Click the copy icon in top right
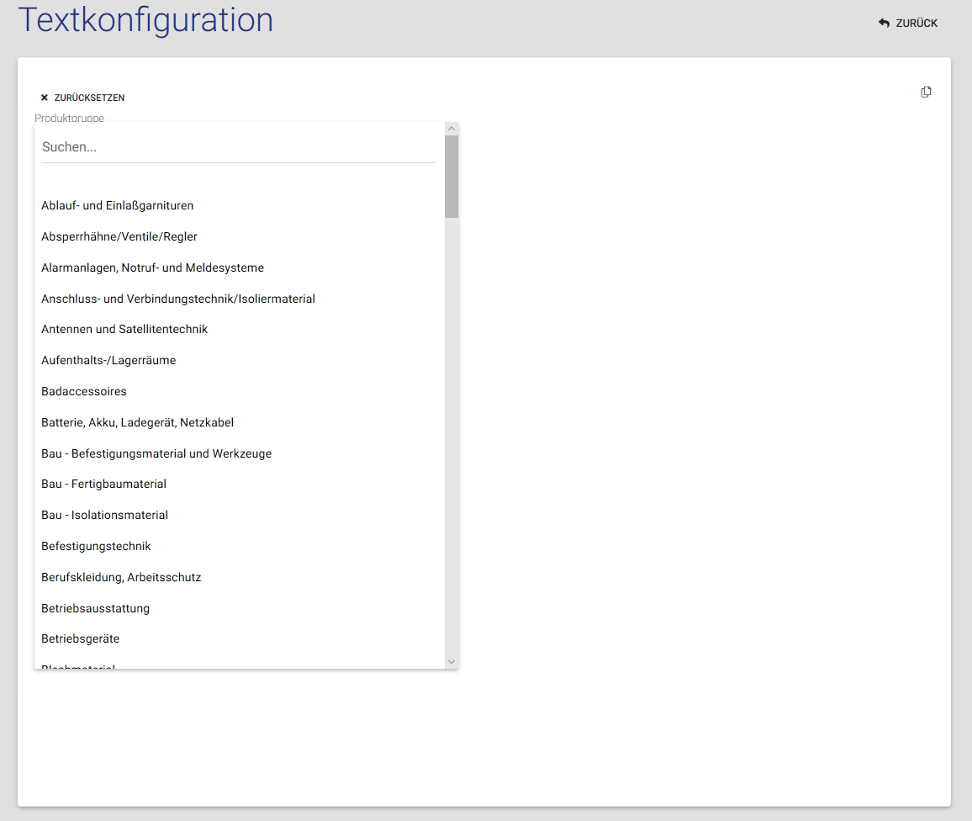972x821 pixels. 926,92
